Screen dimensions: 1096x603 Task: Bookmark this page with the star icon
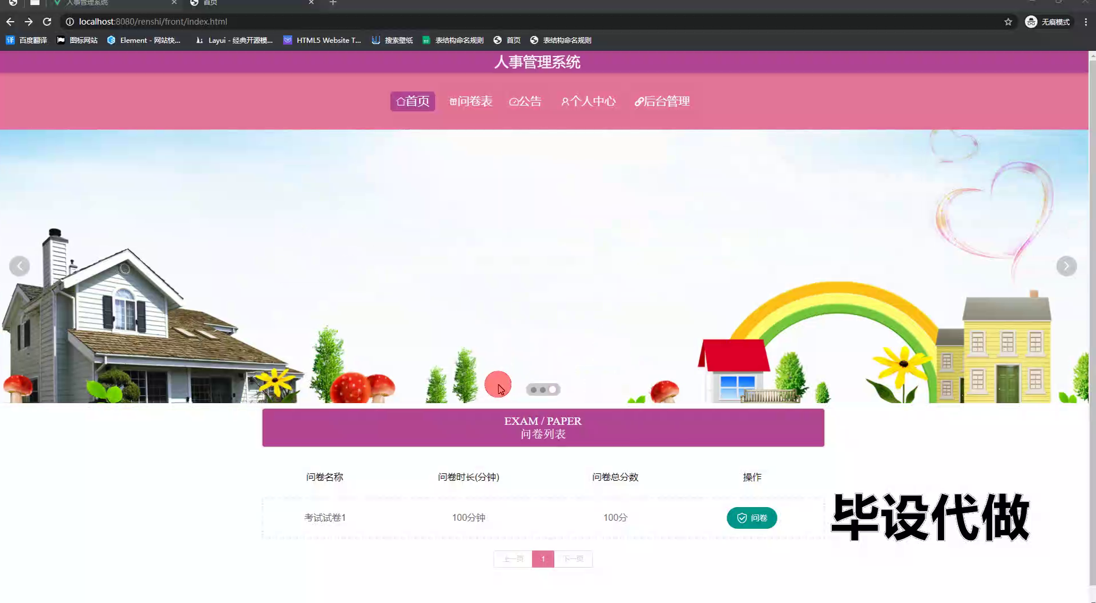click(x=1008, y=22)
